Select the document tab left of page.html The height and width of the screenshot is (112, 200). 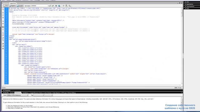6,3
